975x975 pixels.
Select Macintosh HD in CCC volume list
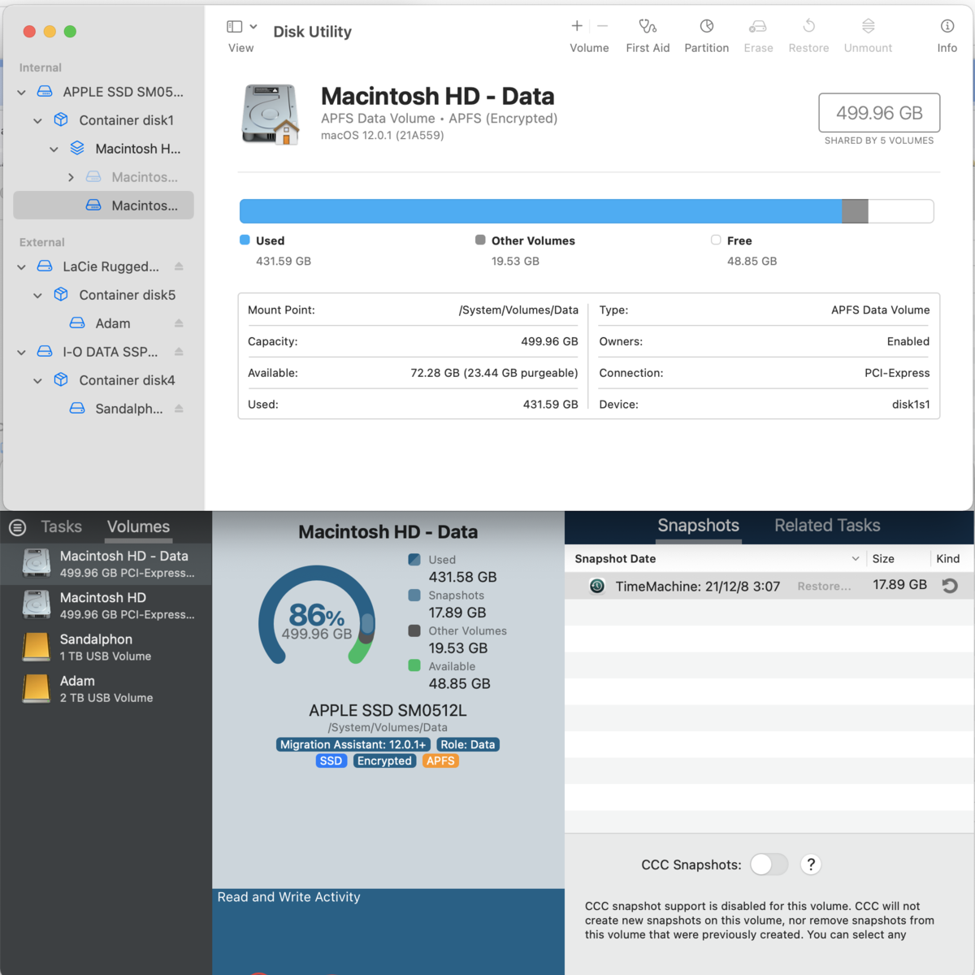pos(106,605)
